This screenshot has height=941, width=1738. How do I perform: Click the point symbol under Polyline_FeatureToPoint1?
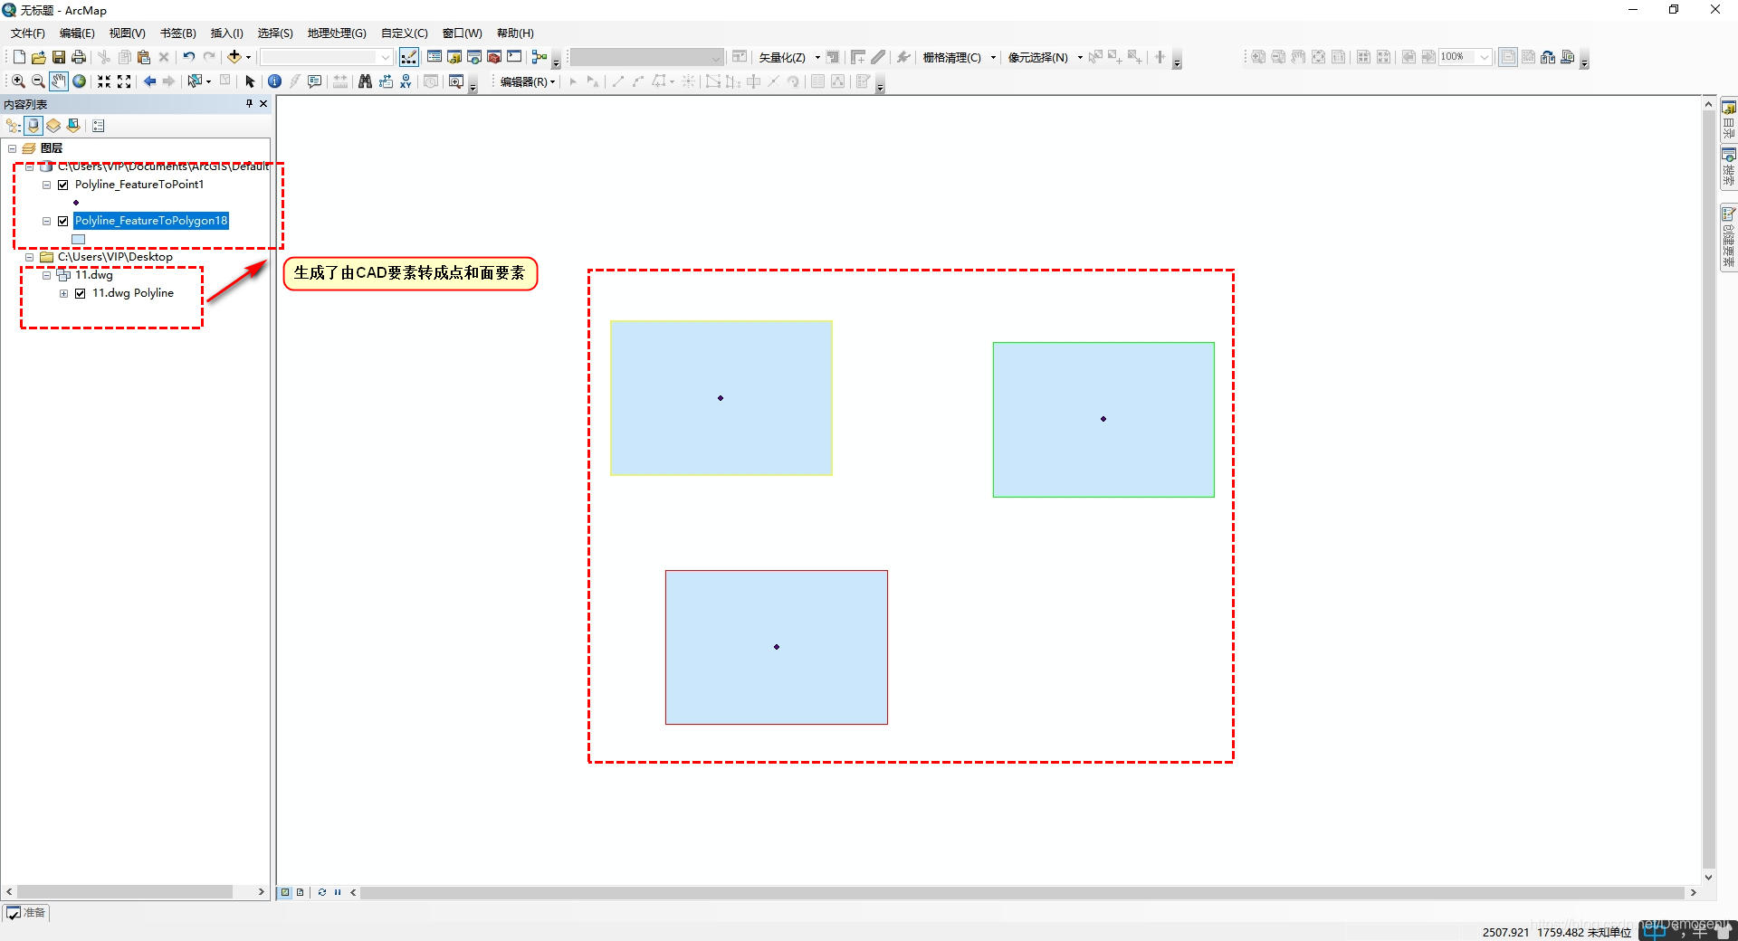point(76,203)
